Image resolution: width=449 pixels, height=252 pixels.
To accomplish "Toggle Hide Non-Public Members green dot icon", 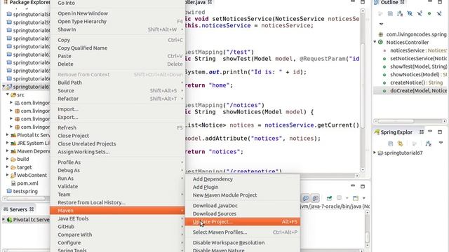I will coord(429,13).
